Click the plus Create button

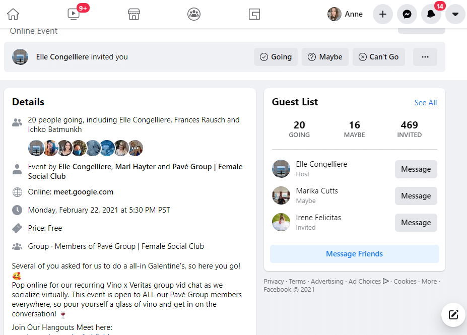point(383,14)
